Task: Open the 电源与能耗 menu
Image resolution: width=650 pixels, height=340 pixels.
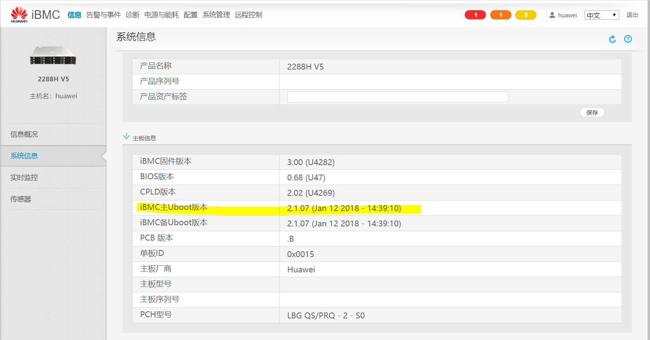Action: pos(161,15)
